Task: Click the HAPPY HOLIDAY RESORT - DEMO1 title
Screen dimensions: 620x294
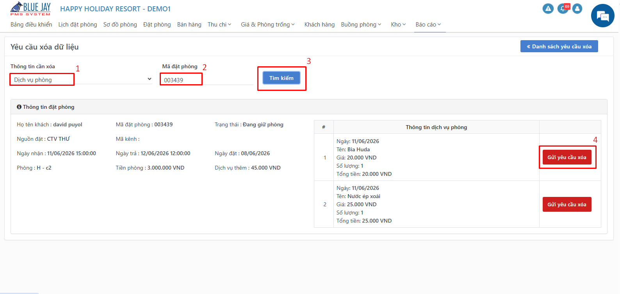Action: click(x=115, y=9)
